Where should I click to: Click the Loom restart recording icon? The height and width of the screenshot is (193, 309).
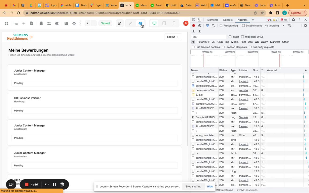pos(46,184)
